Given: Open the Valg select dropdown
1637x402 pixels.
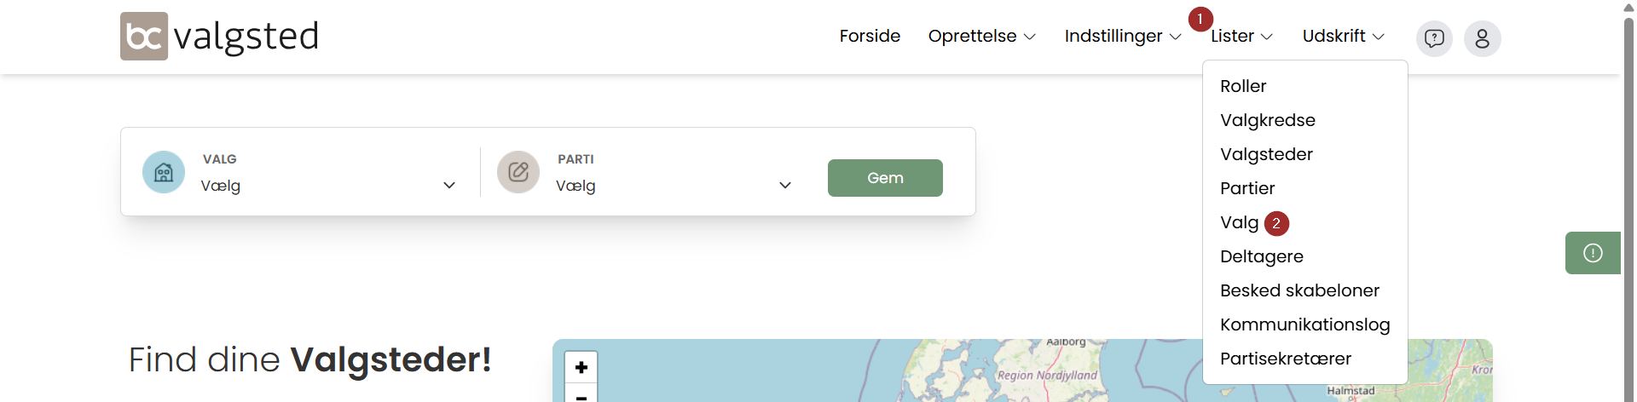Looking at the screenshot, I should point(328,186).
